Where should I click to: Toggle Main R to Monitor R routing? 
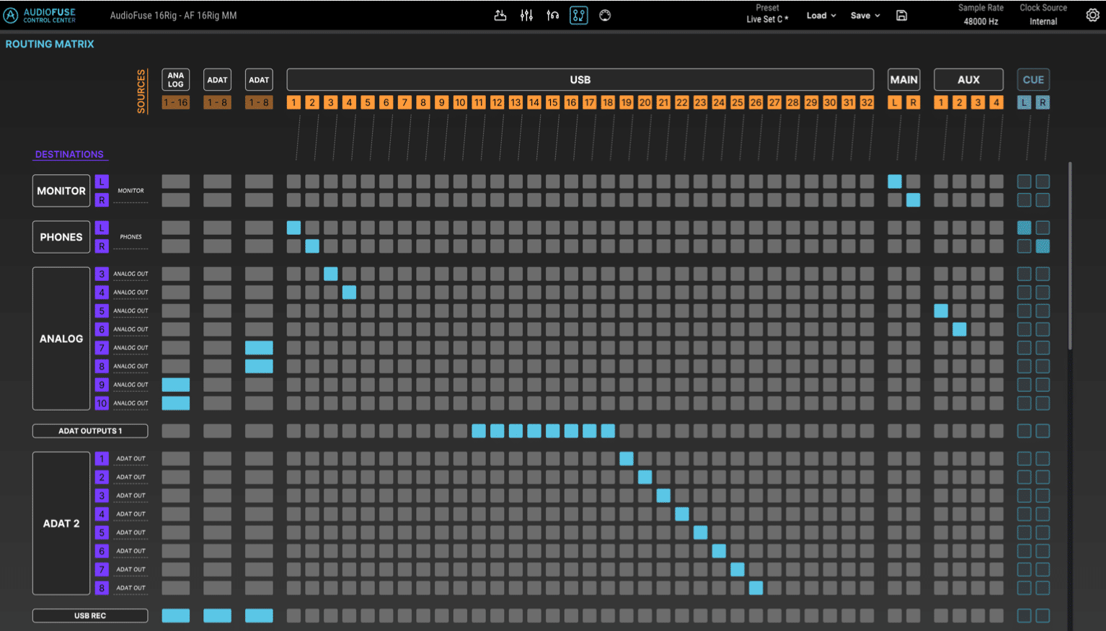pyautogui.click(x=913, y=200)
